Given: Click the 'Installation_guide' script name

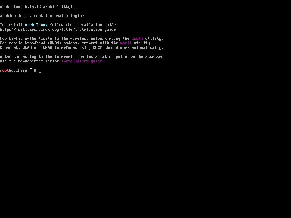Looking at the screenshot, I should (x=82, y=61).
